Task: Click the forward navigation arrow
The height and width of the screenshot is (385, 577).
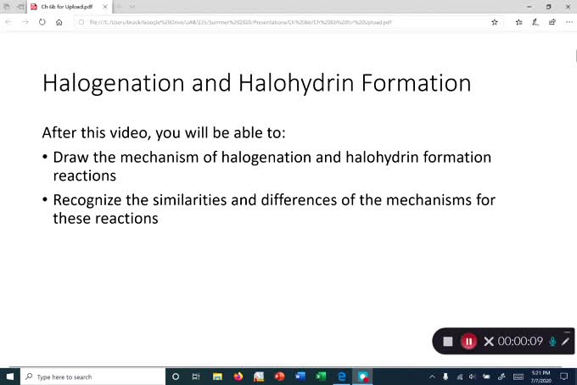Action: tap(25, 22)
